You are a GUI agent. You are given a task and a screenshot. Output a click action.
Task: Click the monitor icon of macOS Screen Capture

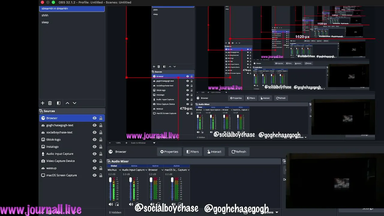[43, 175]
